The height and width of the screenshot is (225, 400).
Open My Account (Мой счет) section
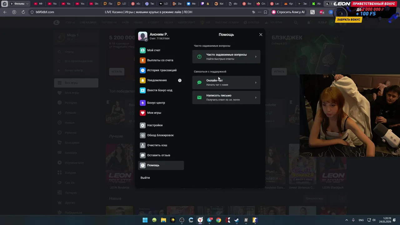click(x=161, y=50)
